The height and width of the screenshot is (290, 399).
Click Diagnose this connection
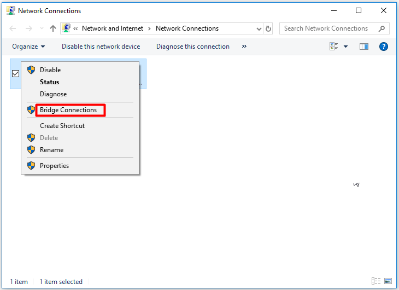192,47
